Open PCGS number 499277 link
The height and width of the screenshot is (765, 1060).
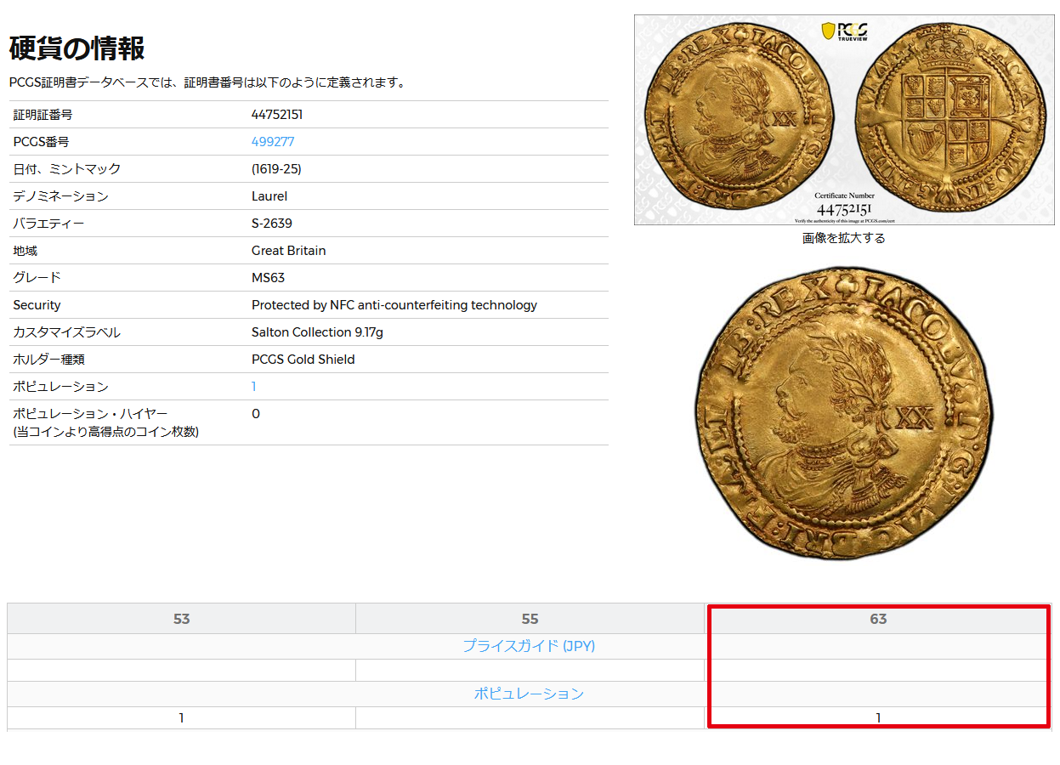273,142
